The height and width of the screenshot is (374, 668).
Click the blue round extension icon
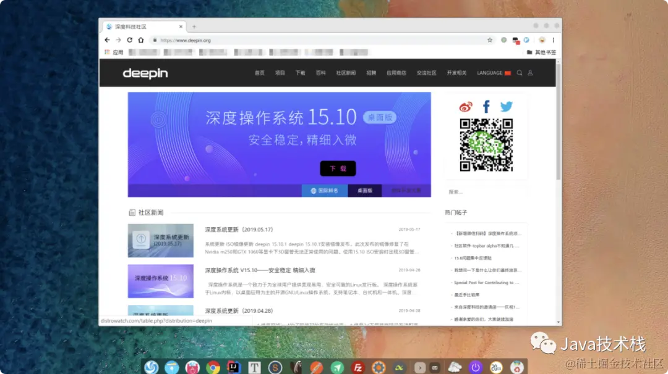point(526,40)
